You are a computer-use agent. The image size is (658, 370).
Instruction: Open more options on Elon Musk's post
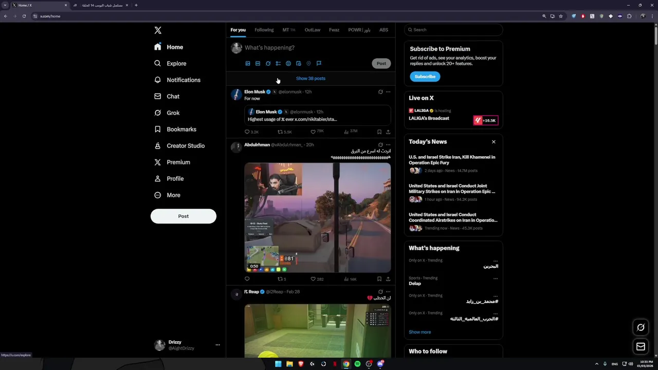[388, 92]
